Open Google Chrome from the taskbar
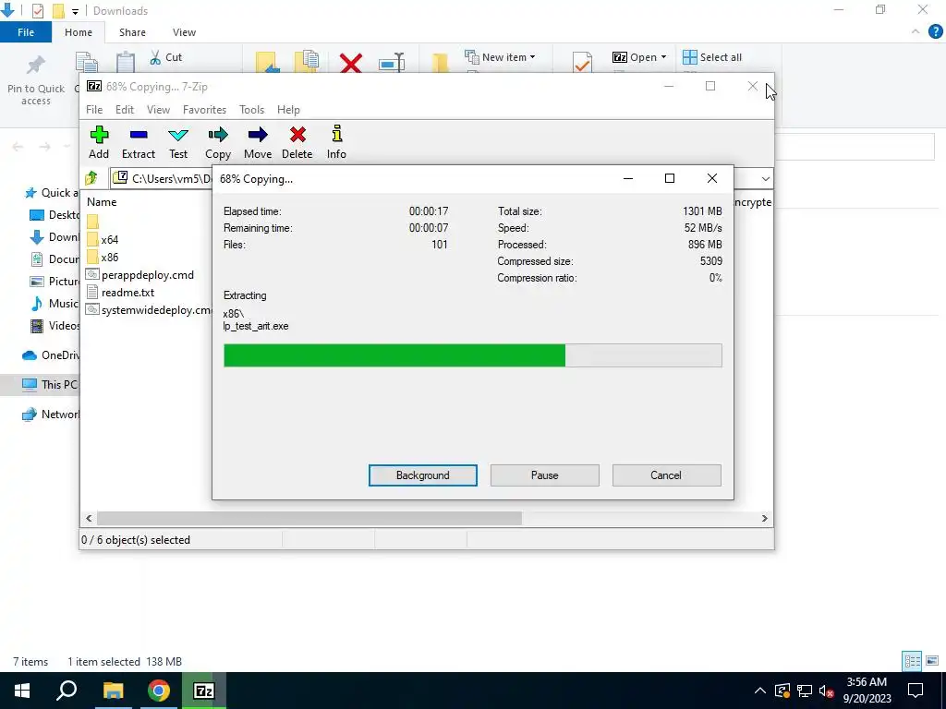The image size is (946, 709). (159, 691)
